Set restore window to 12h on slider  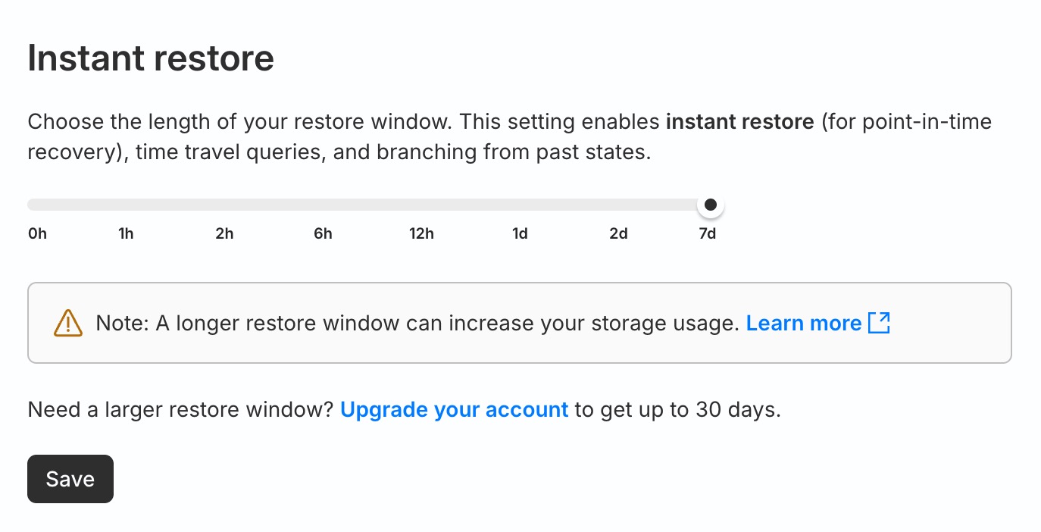[421, 205]
